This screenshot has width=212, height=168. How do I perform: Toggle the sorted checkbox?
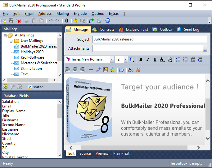pyautogui.click(x=30, y=87)
